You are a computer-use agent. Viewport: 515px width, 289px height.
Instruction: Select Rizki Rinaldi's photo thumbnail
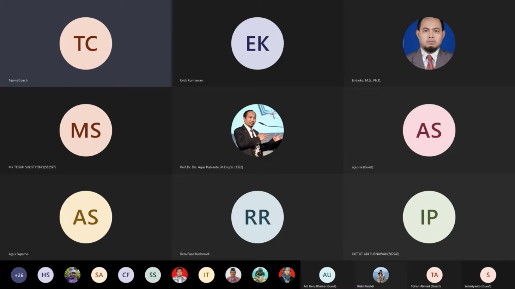[381, 275]
